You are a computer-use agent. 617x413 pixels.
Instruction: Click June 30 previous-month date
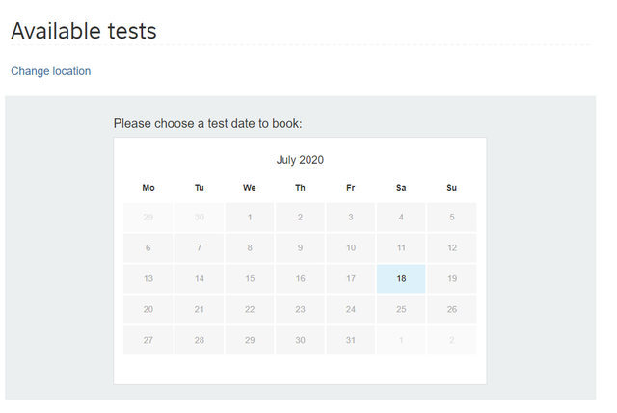(x=200, y=217)
